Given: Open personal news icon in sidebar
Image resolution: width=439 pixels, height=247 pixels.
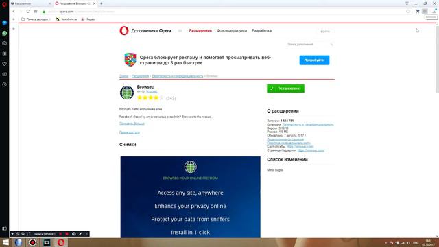Looking at the screenshot, I should [5, 74].
